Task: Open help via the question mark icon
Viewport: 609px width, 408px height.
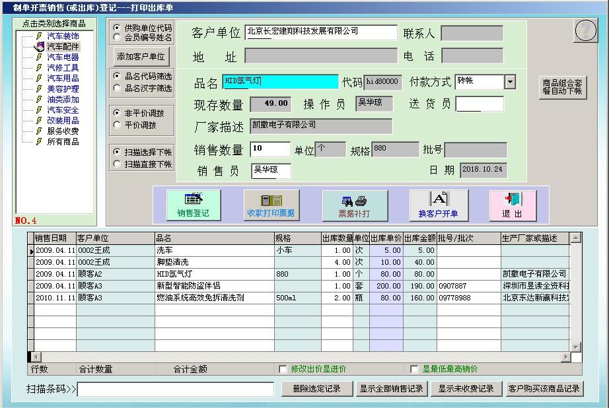Action: [584, 30]
